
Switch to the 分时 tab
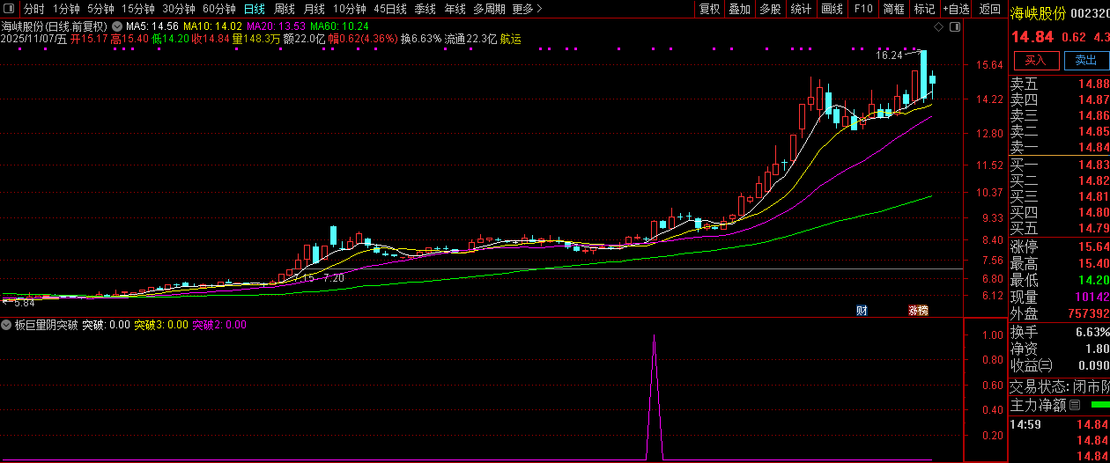click(34, 9)
